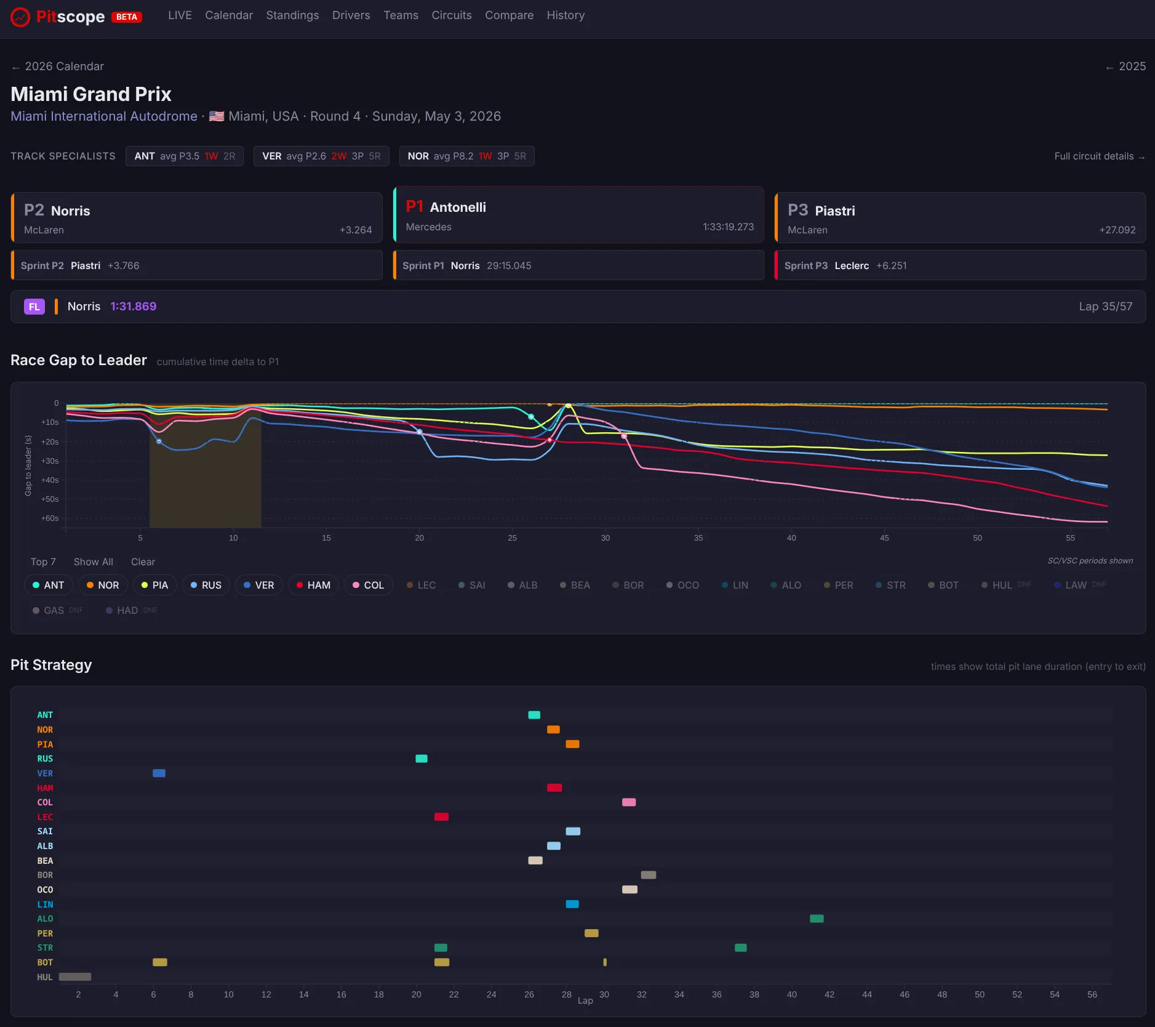Go to Standings page
The width and height of the screenshot is (1155, 1027).
[292, 15]
